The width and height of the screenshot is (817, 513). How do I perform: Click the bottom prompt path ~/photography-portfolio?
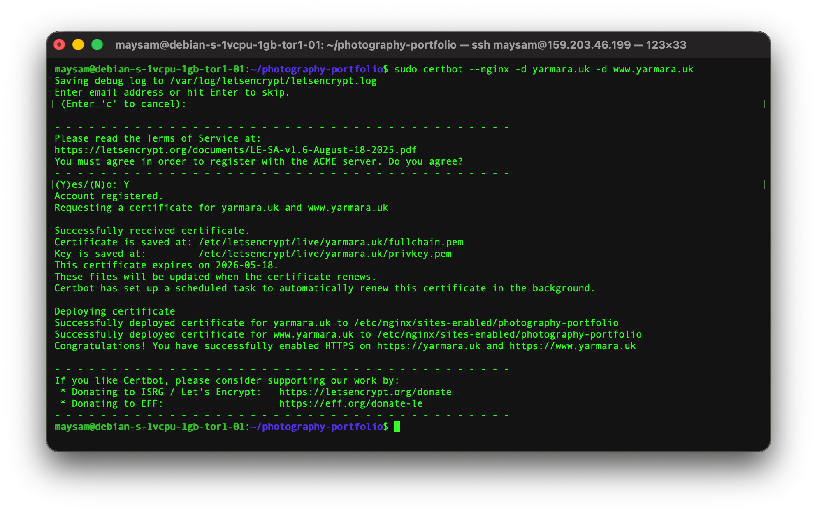[x=317, y=427]
